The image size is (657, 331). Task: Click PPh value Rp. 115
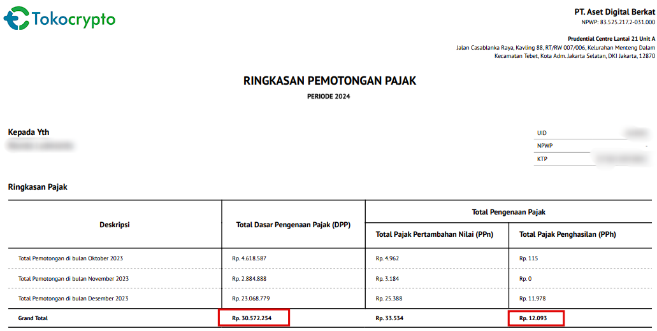(x=529, y=258)
